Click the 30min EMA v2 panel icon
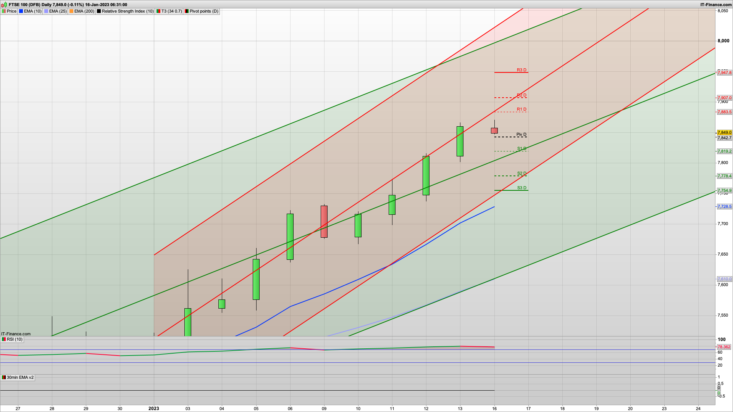Image resolution: width=733 pixels, height=412 pixels. (x=3, y=377)
